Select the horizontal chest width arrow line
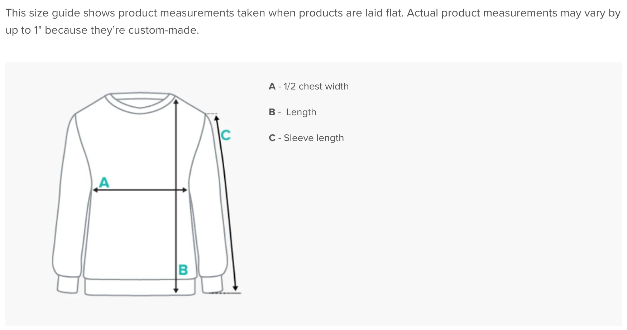 pyautogui.click(x=140, y=190)
